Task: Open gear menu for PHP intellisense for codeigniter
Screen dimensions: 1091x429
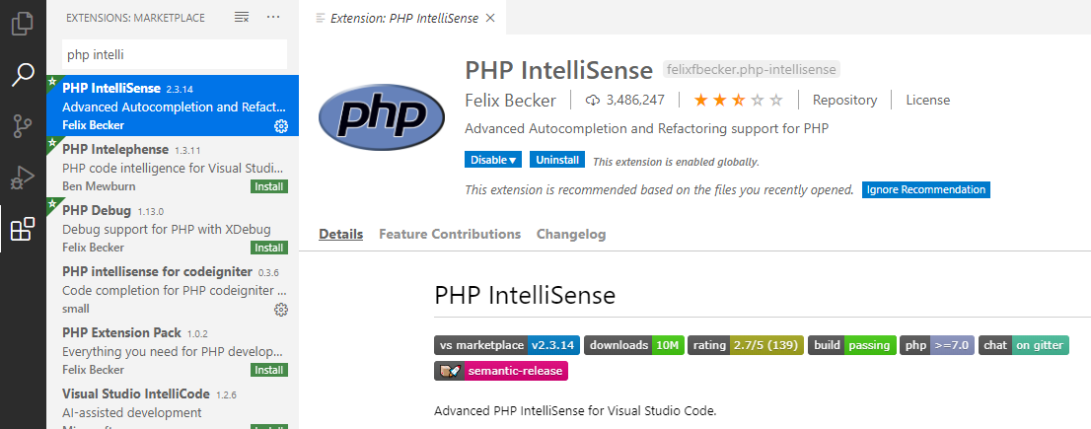Action: (281, 310)
